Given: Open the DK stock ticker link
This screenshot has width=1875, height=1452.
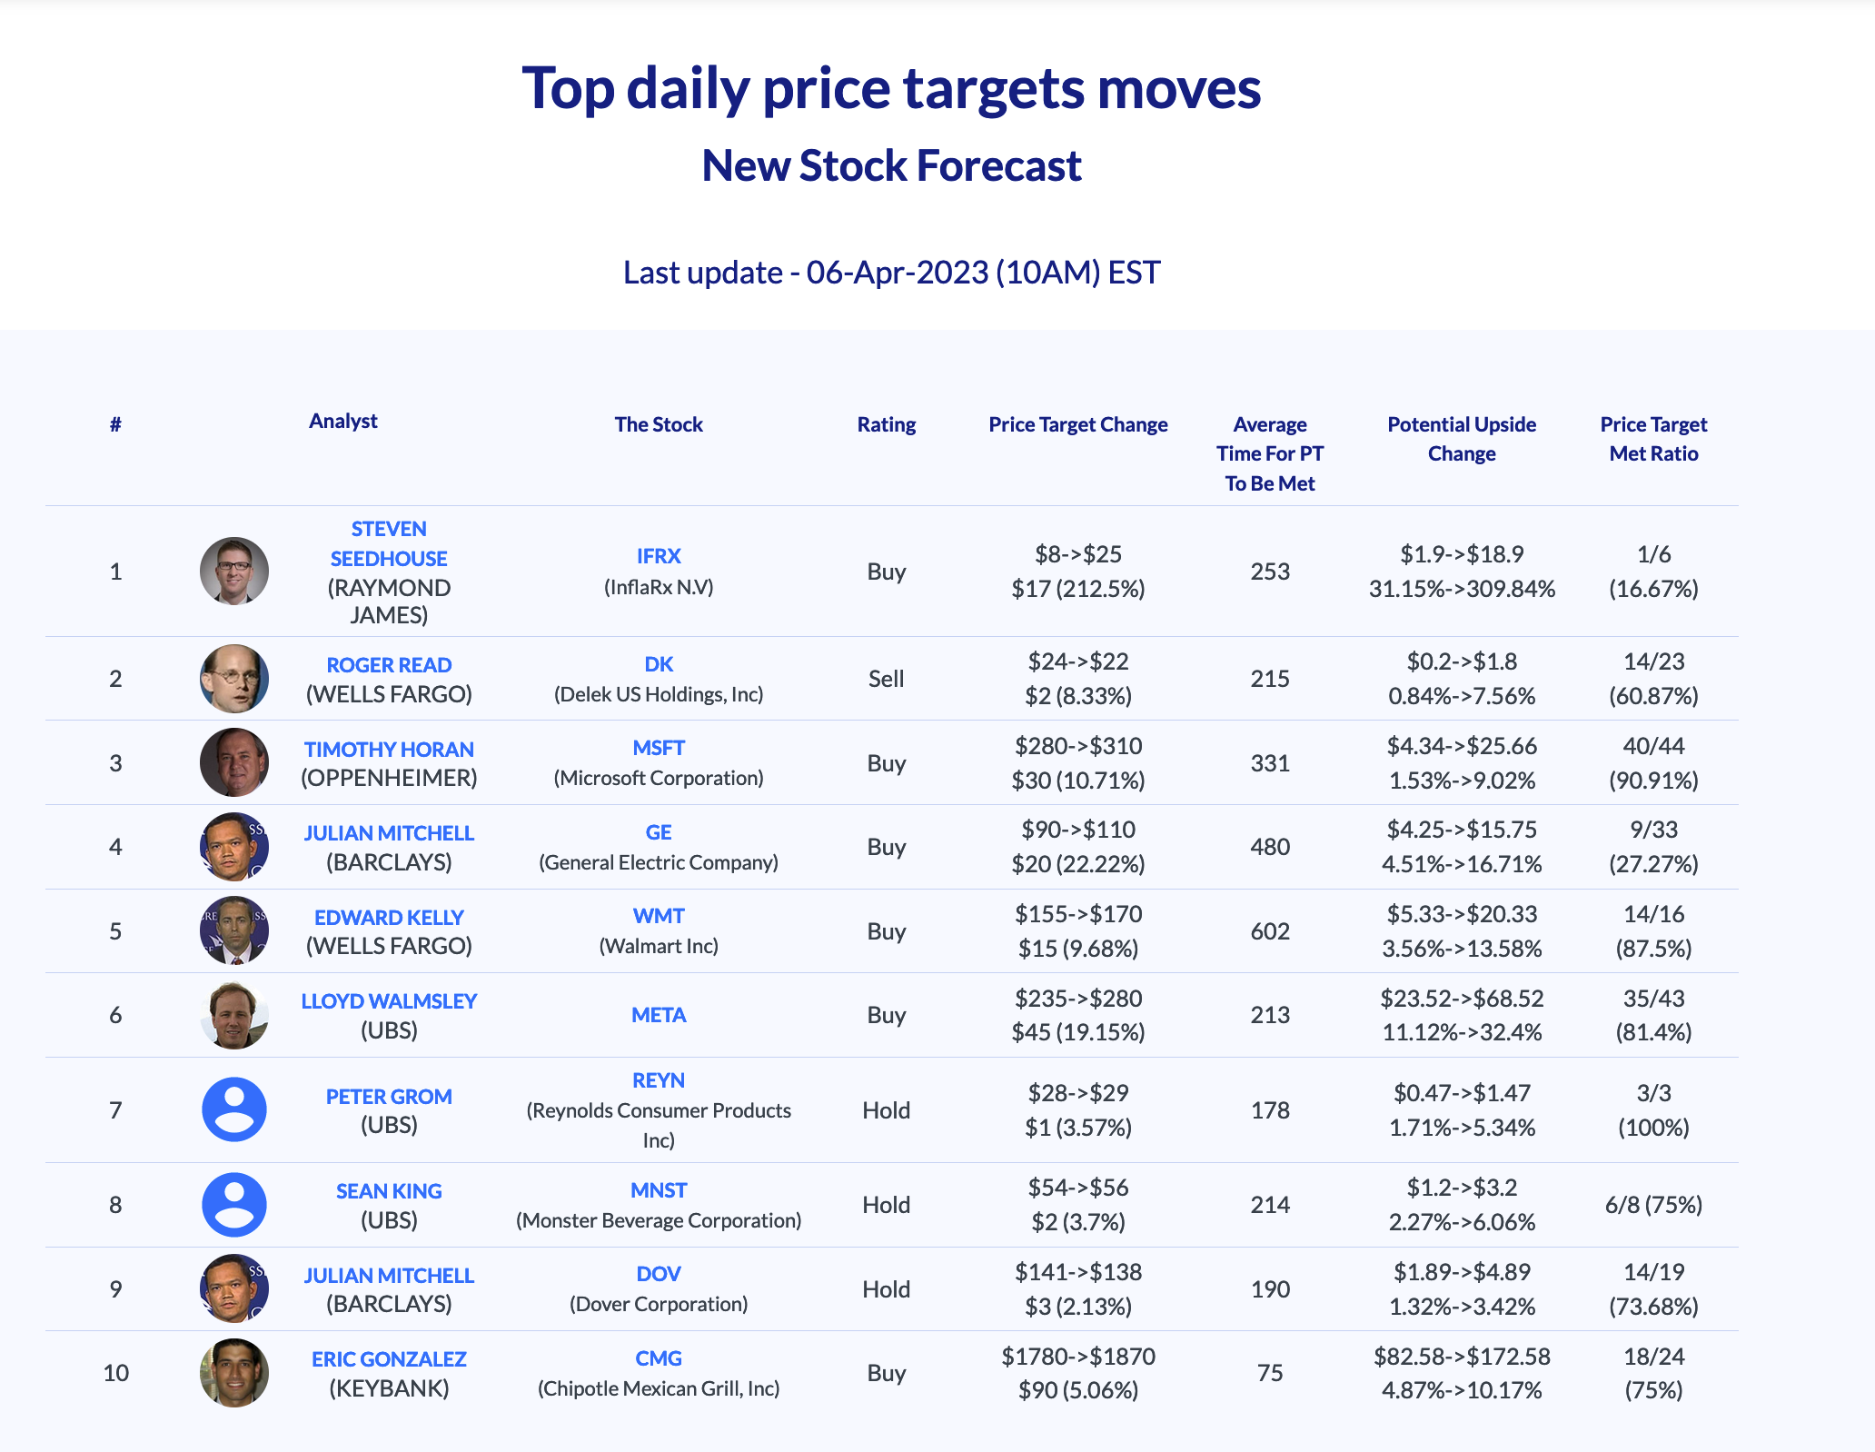Looking at the screenshot, I should click(659, 664).
